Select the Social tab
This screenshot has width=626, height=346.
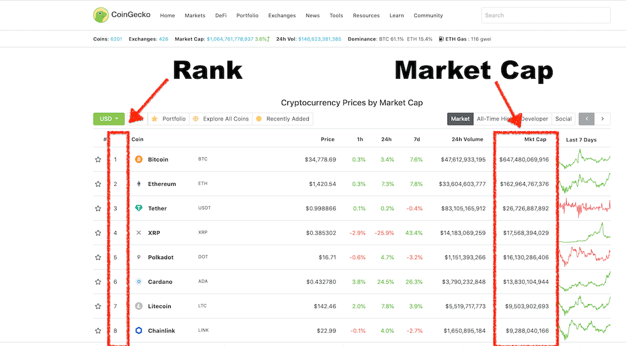(x=563, y=119)
